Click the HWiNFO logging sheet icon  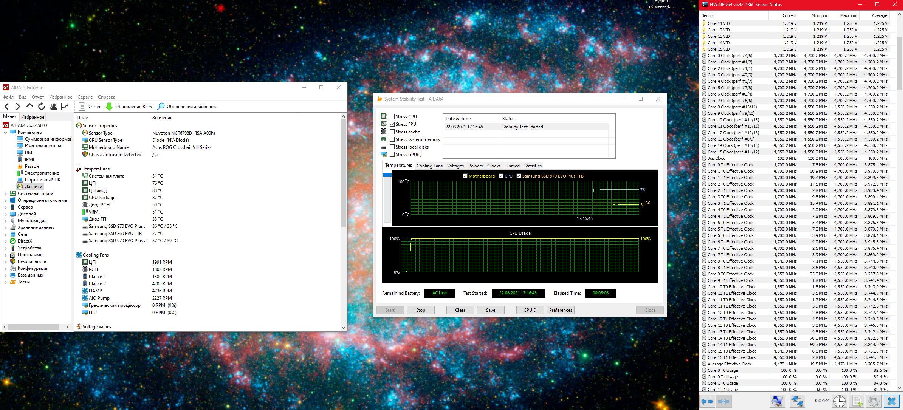tap(857, 401)
